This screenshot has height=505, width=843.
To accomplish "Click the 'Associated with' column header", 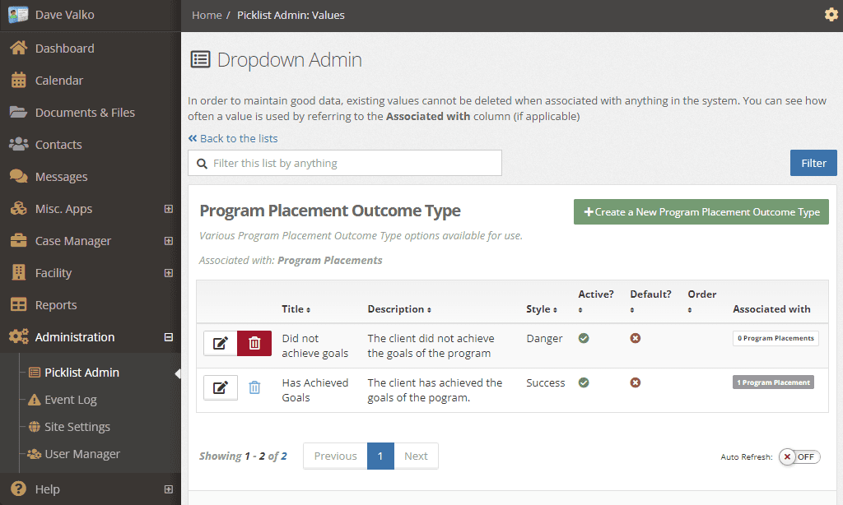I will [771, 309].
